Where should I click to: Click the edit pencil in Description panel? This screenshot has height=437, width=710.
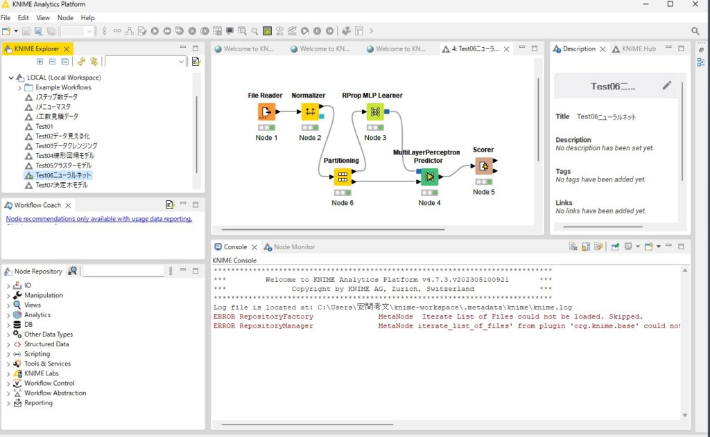667,86
